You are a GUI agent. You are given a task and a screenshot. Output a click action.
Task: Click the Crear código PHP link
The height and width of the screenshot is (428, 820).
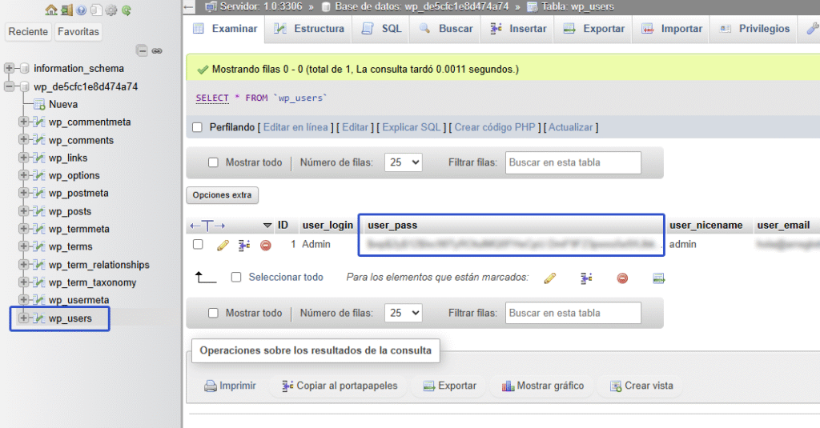click(x=495, y=127)
